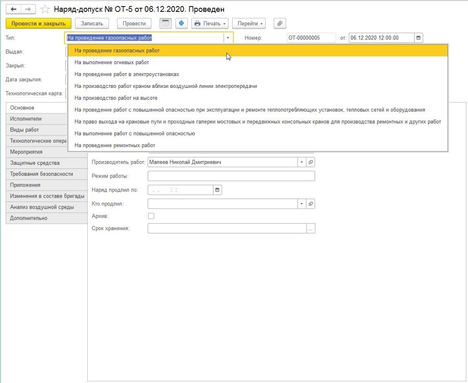Add document to favorites with star icon
Viewport: 468px width, 383px height.
45,9
